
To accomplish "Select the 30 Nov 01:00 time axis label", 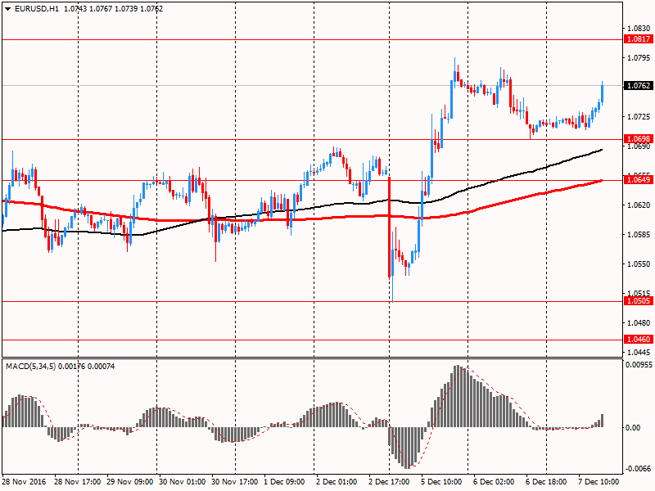I will (x=182, y=481).
